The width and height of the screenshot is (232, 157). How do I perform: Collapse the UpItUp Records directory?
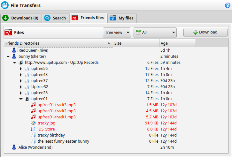(x=14, y=63)
